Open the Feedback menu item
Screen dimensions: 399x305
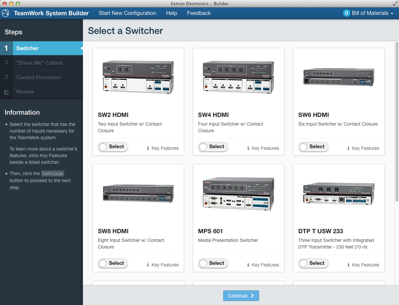click(x=199, y=13)
